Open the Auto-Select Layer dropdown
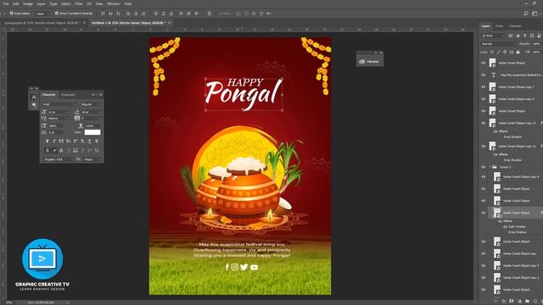The image size is (543, 305). click(x=42, y=14)
